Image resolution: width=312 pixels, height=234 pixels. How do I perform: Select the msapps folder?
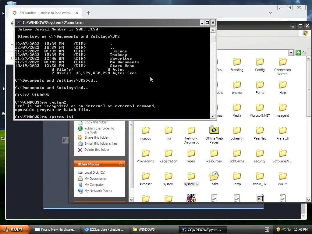coord(145,133)
